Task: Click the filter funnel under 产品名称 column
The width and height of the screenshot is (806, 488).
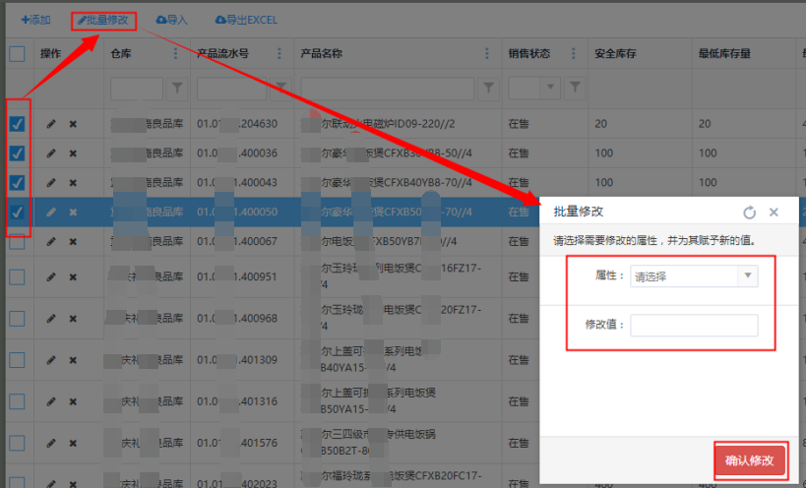Action: pyautogui.click(x=488, y=89)
